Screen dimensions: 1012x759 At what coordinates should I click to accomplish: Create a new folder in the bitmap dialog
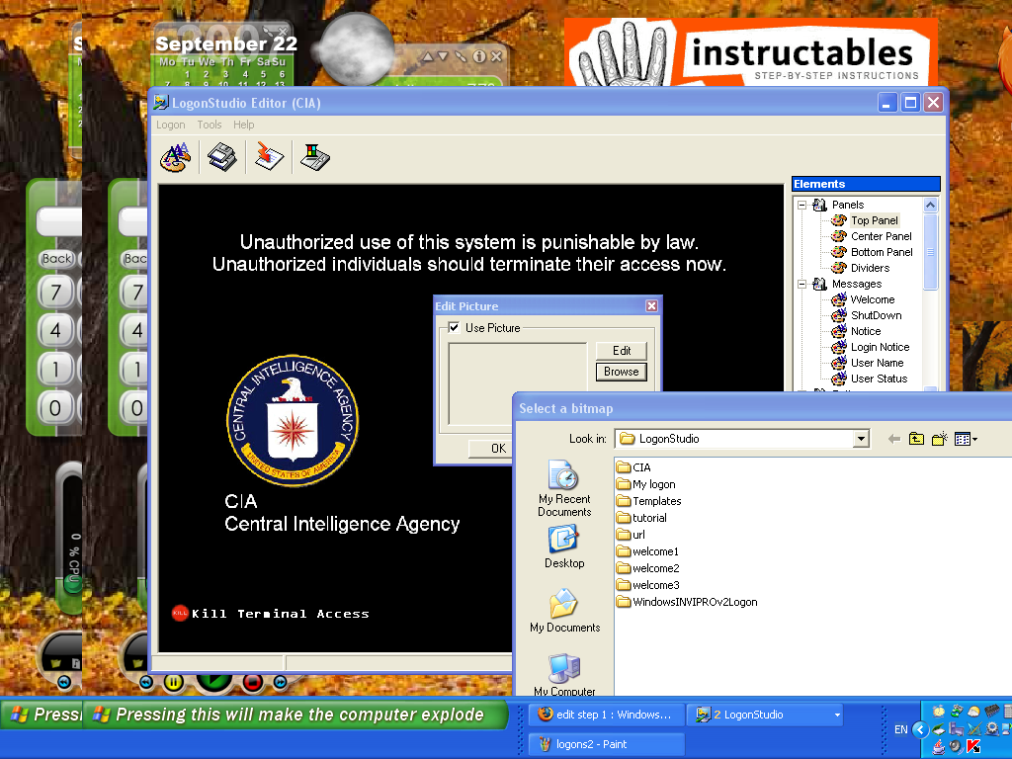coord(940,439)
